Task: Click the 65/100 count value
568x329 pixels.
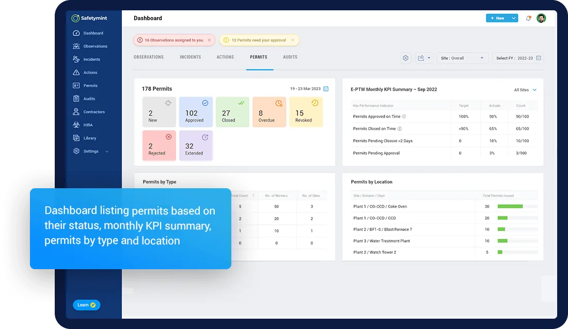Action: coord(523,128)
